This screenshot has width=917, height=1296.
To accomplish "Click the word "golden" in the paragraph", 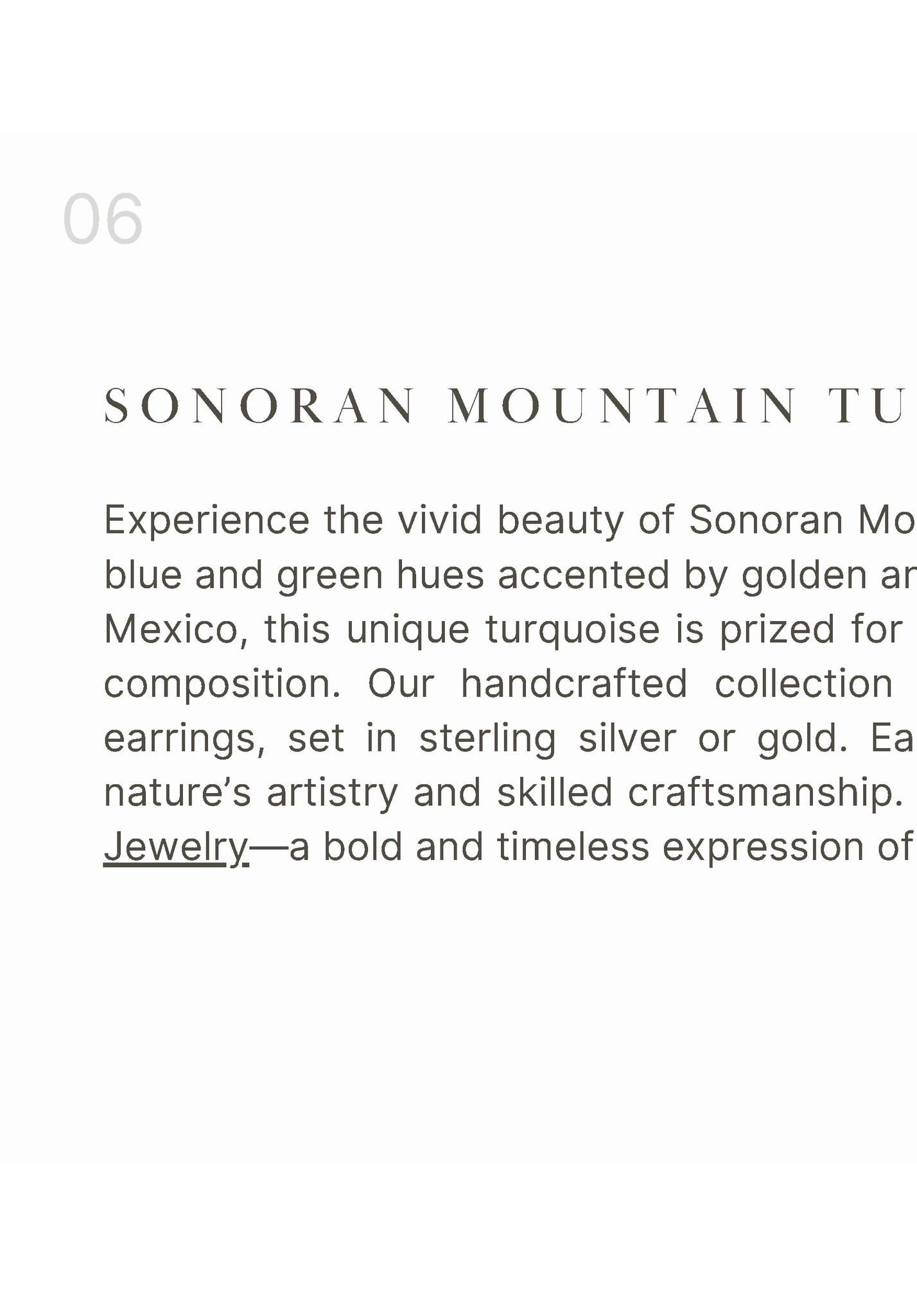I will [x=804, y=575].
